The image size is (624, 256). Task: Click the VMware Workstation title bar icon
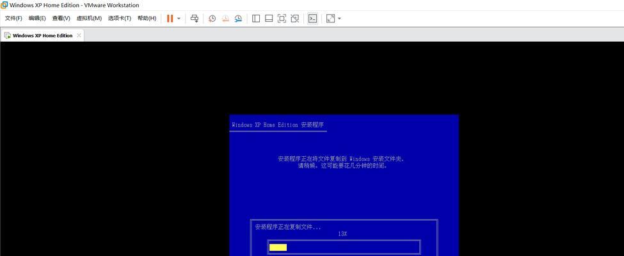pos(4,5)
